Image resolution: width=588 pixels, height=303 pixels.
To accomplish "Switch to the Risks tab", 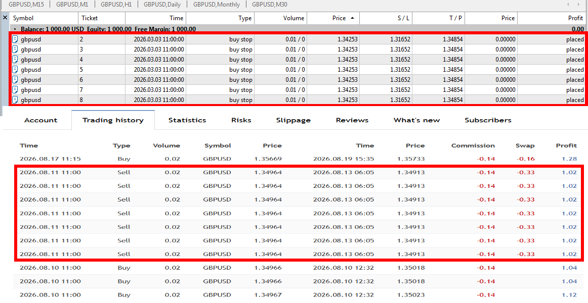I will pos(241,120).
